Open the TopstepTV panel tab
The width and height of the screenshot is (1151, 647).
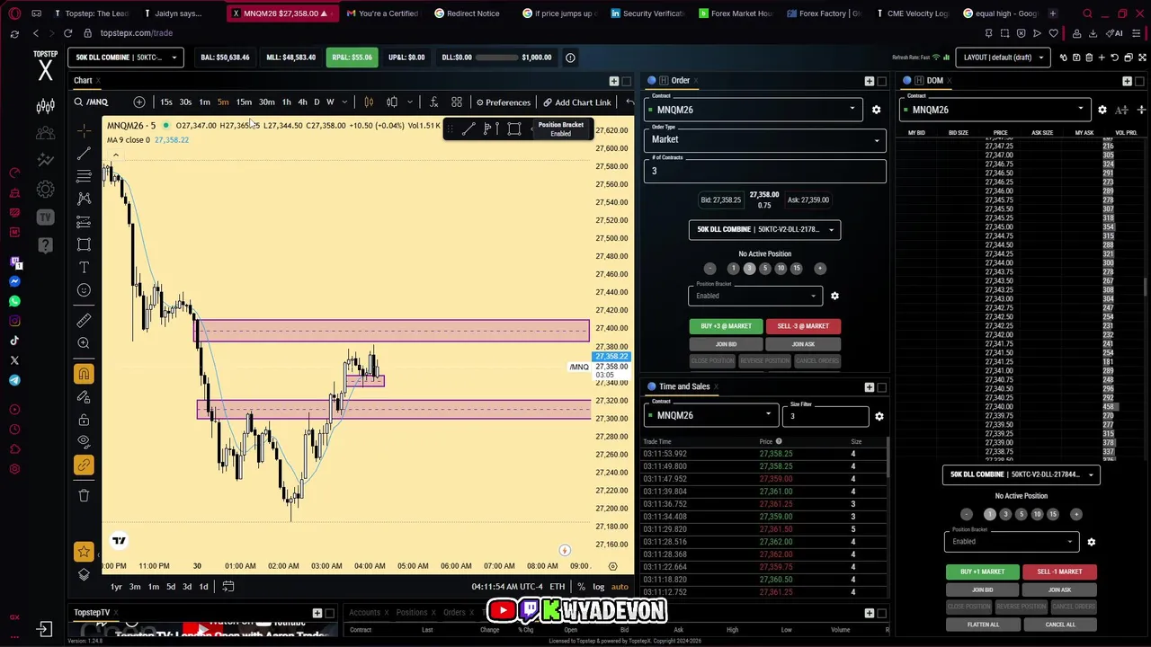tap(92, 613)
